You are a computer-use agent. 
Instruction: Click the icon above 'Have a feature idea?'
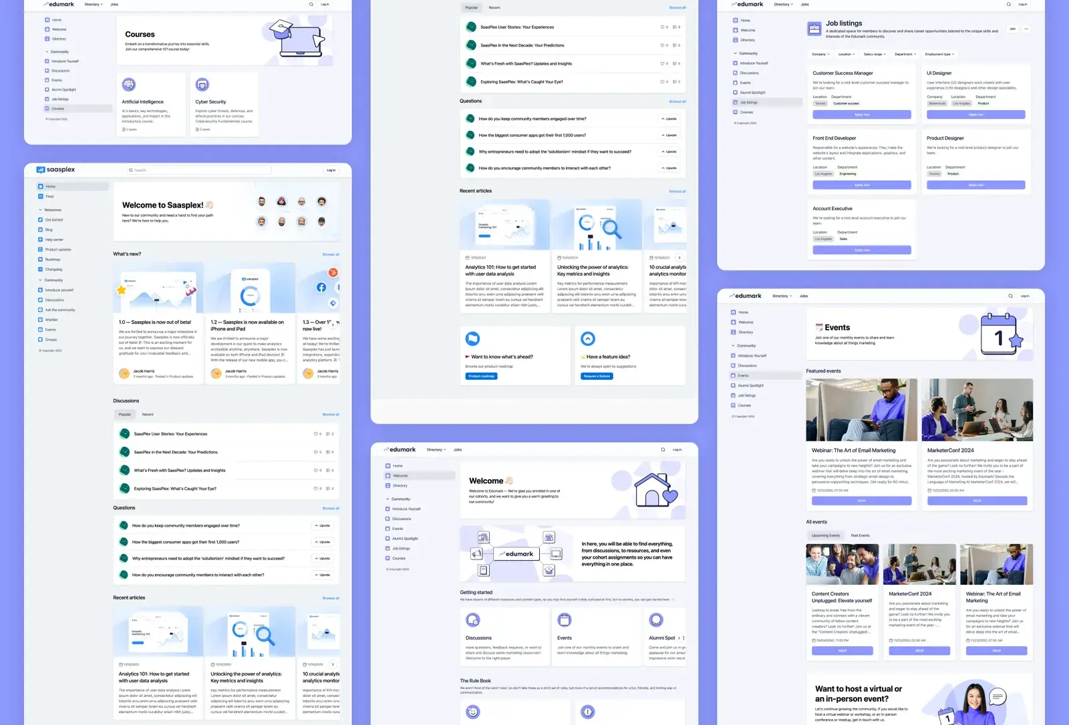pos(588,338)
